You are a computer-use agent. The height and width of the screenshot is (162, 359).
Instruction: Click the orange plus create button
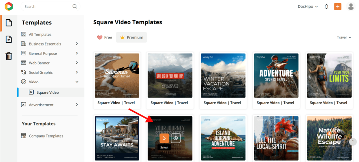pyautogui.click(x=338, y=7)
